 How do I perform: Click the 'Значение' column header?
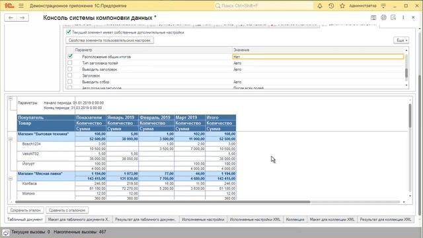click(319, 50)
